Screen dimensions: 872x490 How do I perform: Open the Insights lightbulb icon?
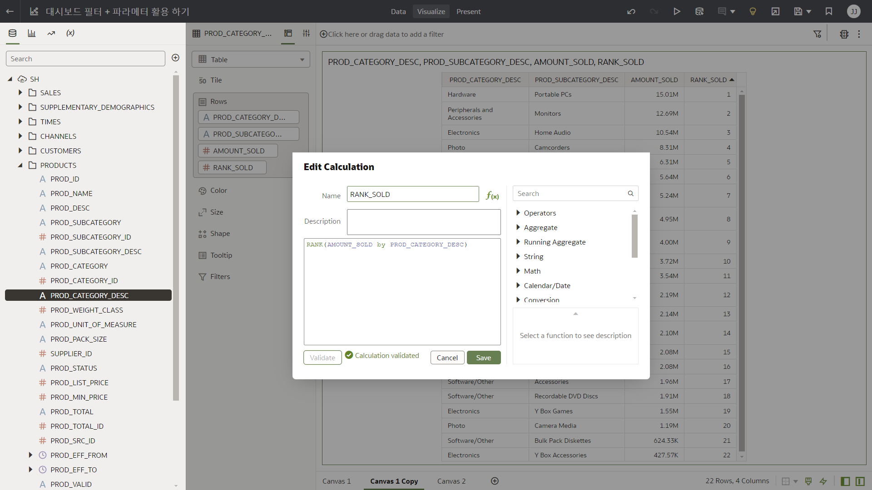click(x=753, y=11)
